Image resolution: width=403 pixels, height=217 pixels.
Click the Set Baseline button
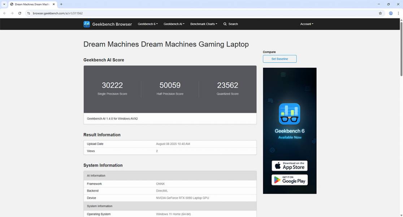point(279,59)
